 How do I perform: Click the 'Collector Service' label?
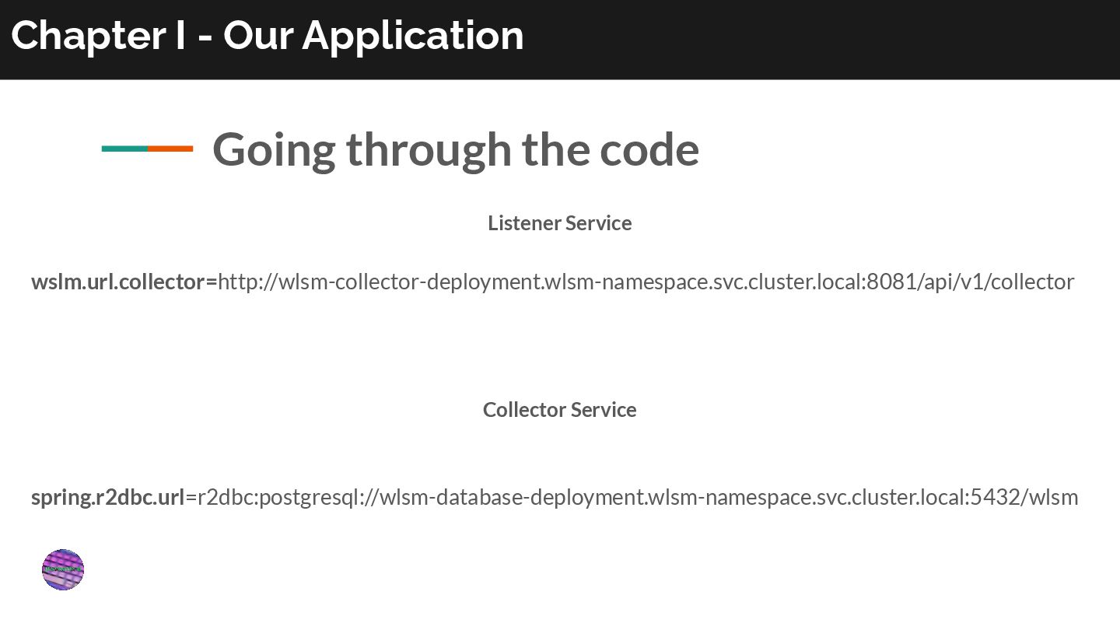coord(559,410)
